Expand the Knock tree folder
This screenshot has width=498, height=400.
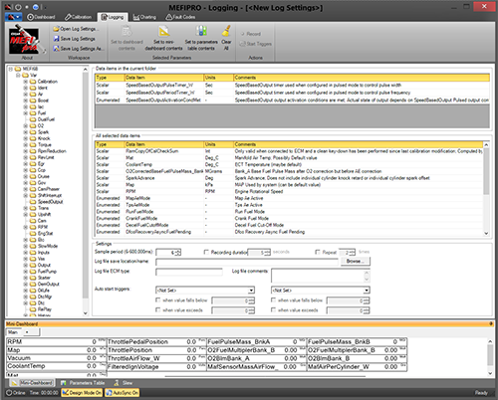(x=25, y=138)
